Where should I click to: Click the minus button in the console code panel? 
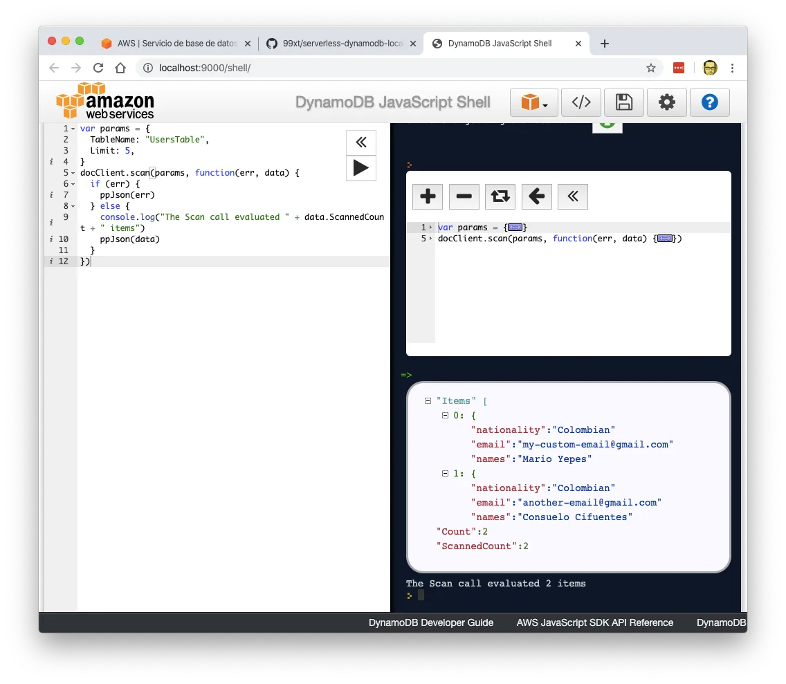tap(464, 196)
